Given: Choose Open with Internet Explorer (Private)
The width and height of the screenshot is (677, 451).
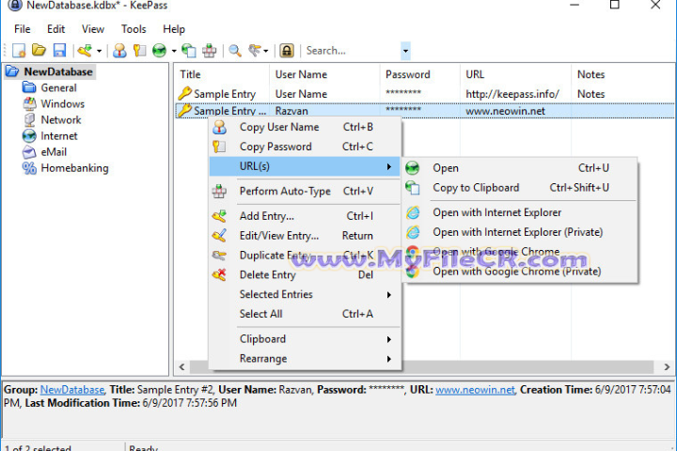Looking at the screenshot, I should 520,232.
